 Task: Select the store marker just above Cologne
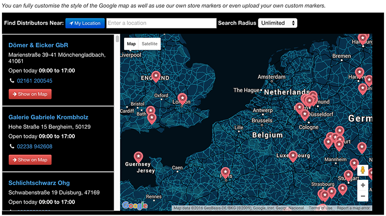point(305,115)
